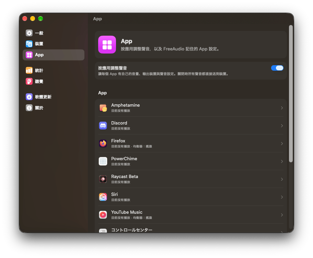
Task: Switch to the 關於 sidebar label
Action: 39,108
